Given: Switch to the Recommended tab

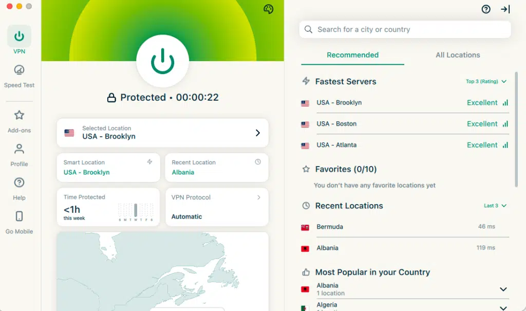Looking at the screenshot, I should click(352, 55).
